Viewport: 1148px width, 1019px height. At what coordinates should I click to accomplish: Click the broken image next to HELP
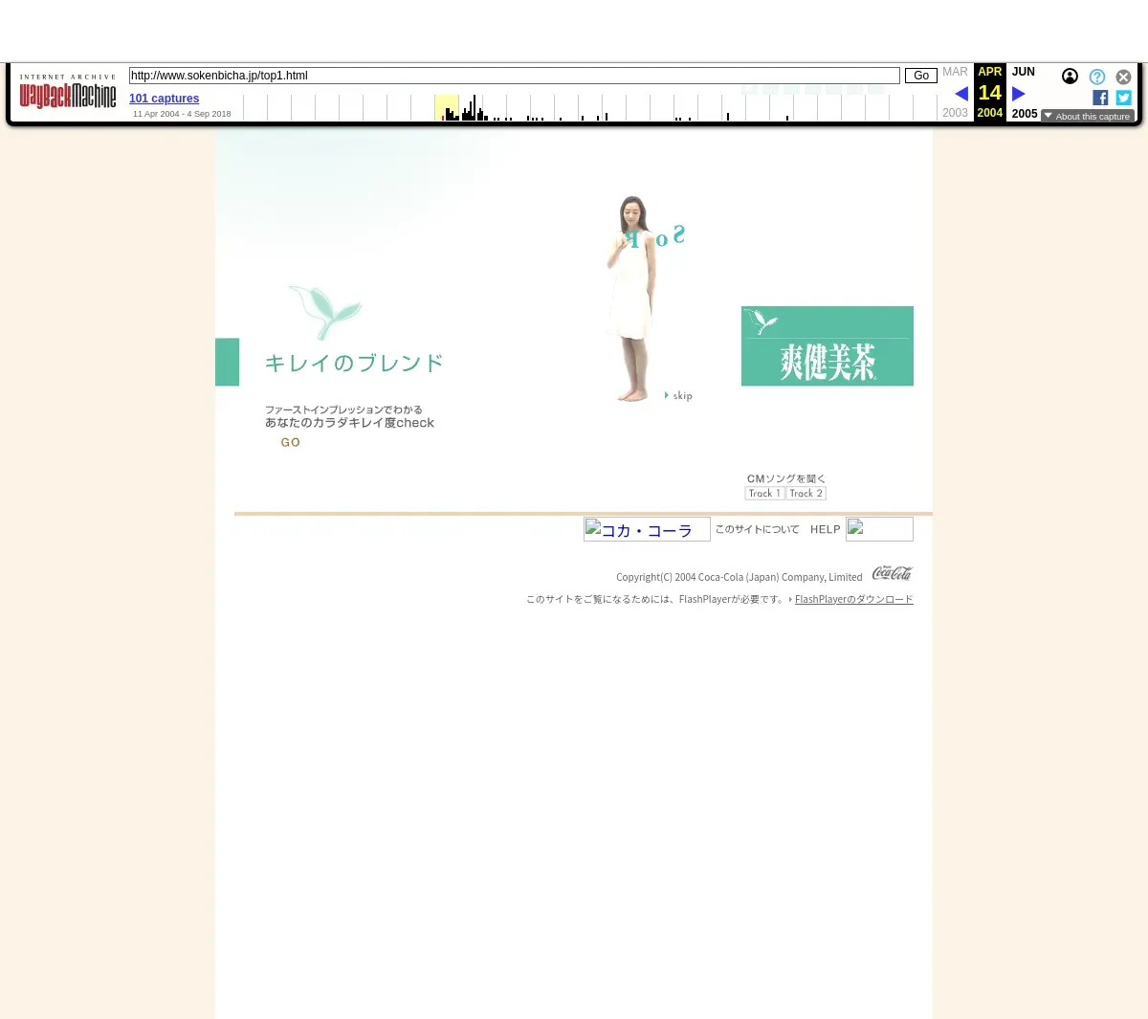click(879, 529)
